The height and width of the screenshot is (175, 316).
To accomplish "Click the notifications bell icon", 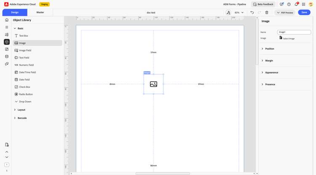I will pos(296,4).
